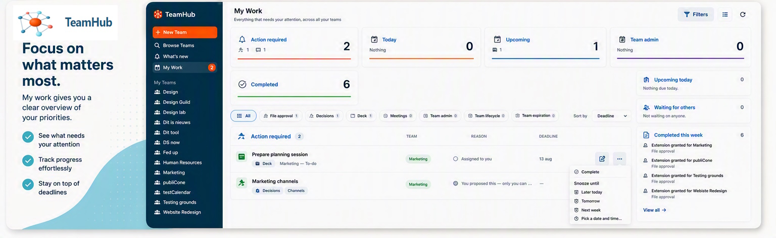The image size is (776, 238).
Task: Select the Decisions filter tab
Action: pos(324,116)
